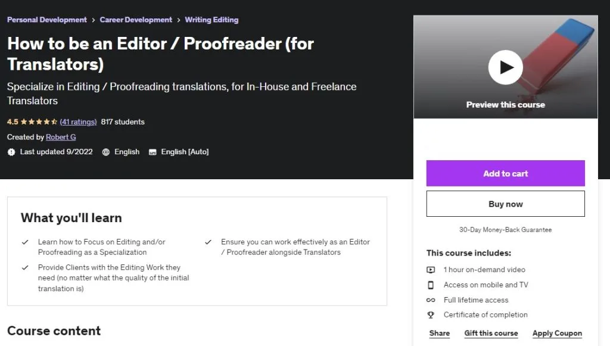Play the course preview video
The height and width of the screenshot is (346, 610).
(505, 67)
